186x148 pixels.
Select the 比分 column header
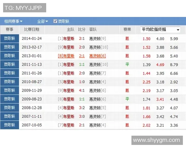(82, 30)
